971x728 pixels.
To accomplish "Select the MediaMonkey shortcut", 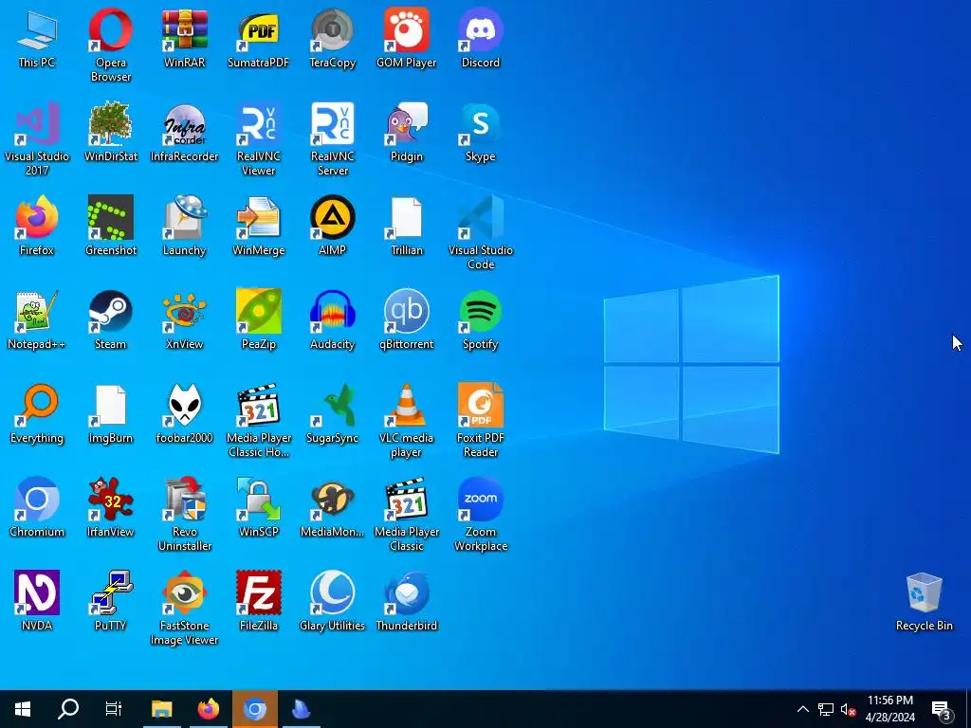I will pyautogui.click(x=333, y=508).
